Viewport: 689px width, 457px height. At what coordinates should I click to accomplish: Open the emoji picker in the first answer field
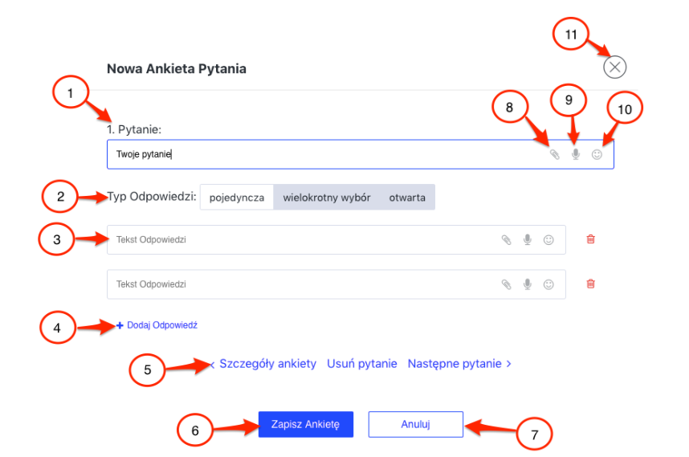tap(548, 239)
